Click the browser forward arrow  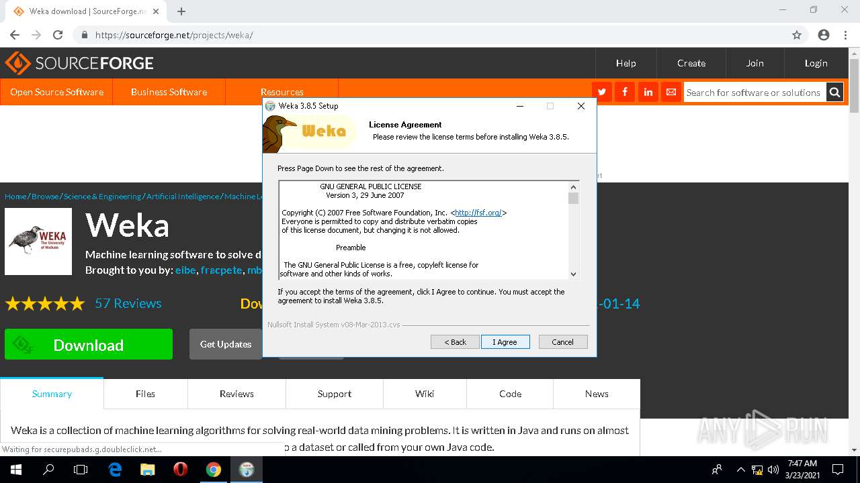pyautogui.click(x=36, y=35)
